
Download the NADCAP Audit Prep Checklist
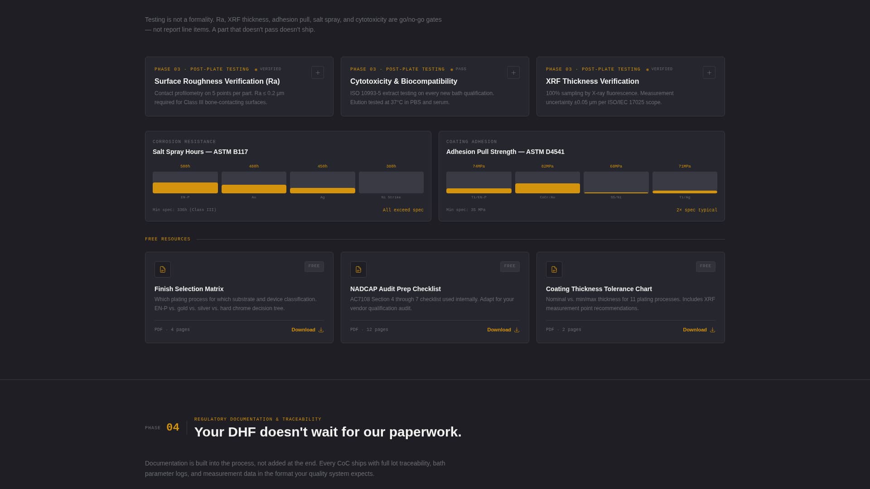[x=499, y=330]
